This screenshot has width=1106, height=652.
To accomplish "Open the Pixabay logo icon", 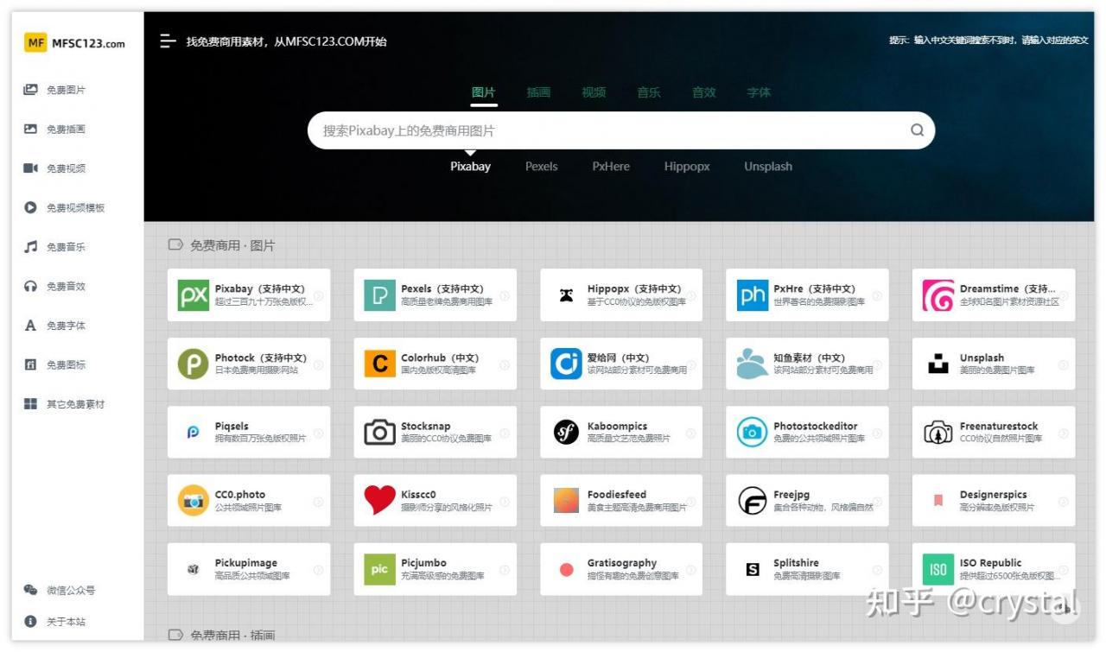I will pyautogui.click(x=194, y=295).
